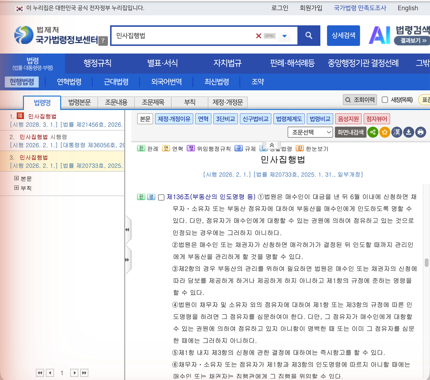Add law to favorites with star icon
This screenshot has height=380, width=430.
[x=384, y=132]
